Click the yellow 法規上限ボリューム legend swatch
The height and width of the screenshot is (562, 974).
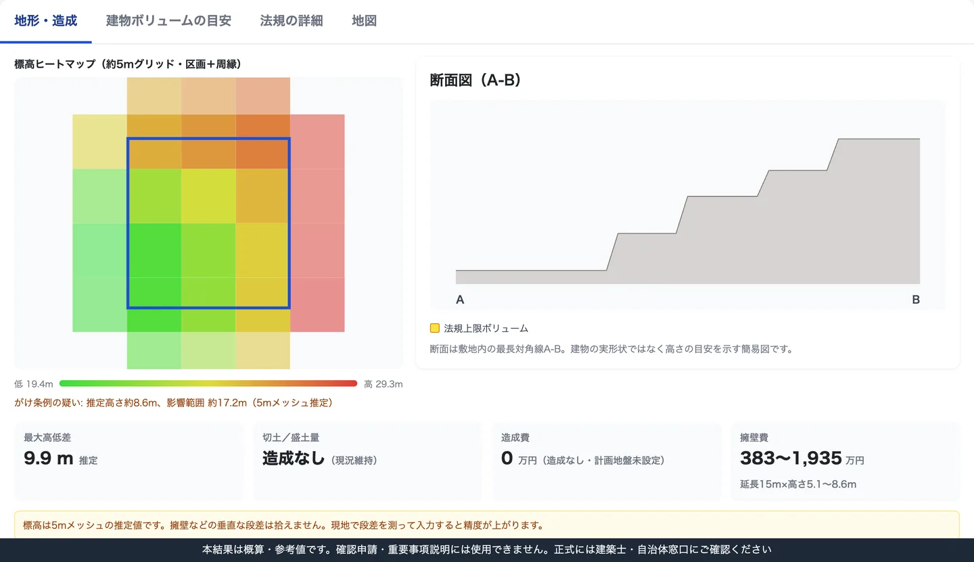coord(435,329)
